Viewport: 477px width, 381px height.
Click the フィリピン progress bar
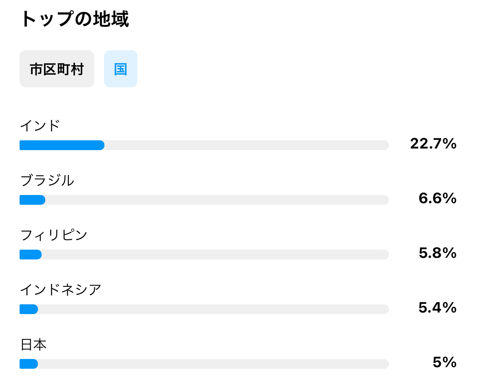[x=204, y=255]
